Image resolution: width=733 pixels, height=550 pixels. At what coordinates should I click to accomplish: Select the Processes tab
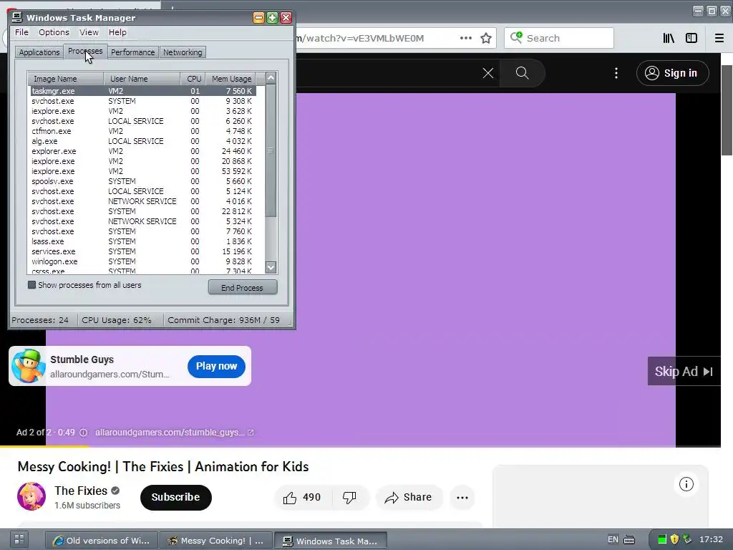coord(85,51)
